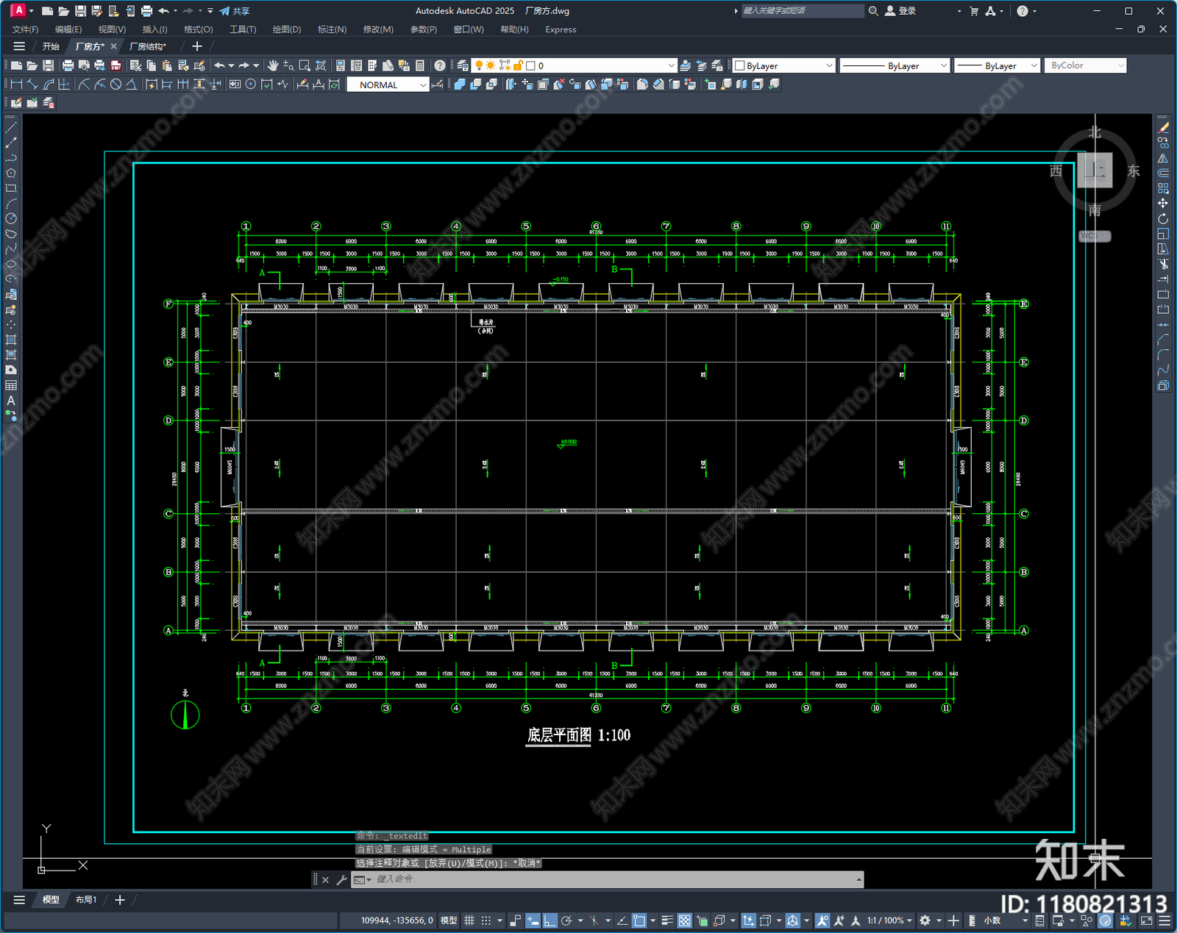Image resolution: width=1177 pixels, height=933 pixels.
Task: Click the keyword search box in title bar
Action: tap(802, 11)
